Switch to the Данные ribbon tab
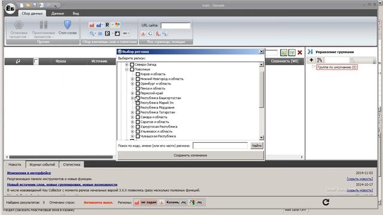Image resolution: width=383 pixels, height=215 pixels. click(57, 13)
